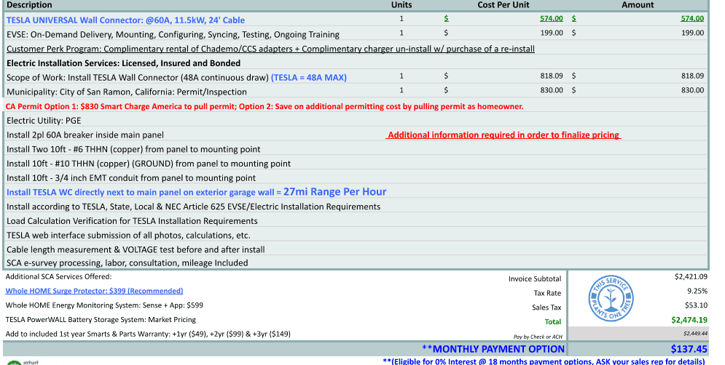Click the 'Tax Rate' label
This screenshot has width=725, height=365.
click(547, 293)
